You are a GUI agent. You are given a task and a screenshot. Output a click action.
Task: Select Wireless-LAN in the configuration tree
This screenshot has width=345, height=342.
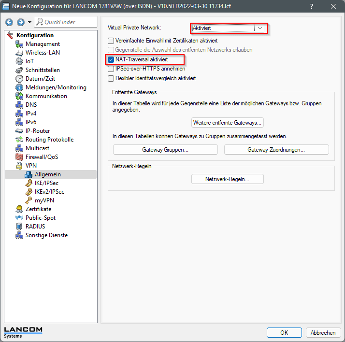click(x=43, y=53)
